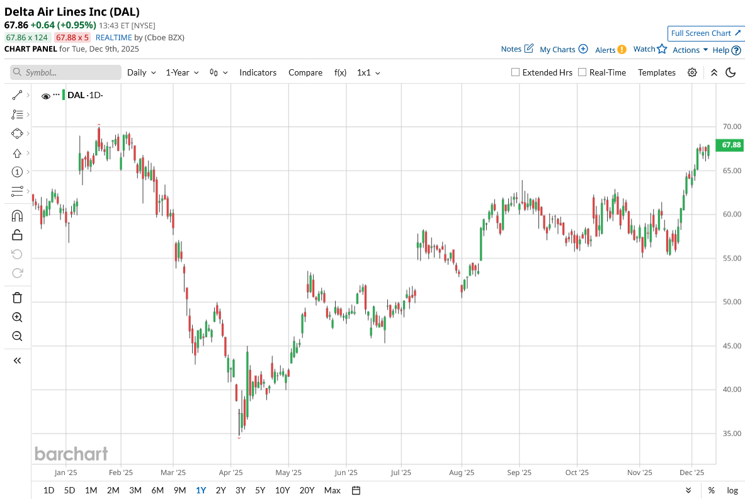Open the Actions dropdown menu
This screenshot has width=745, height=499.
point(690,50)
